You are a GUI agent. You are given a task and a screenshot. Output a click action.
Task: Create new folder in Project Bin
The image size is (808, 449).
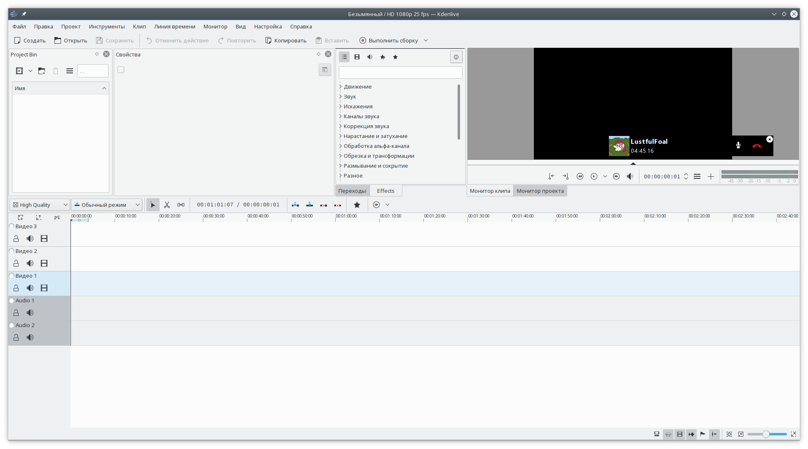pyautogui.click(x=42, y=71)
